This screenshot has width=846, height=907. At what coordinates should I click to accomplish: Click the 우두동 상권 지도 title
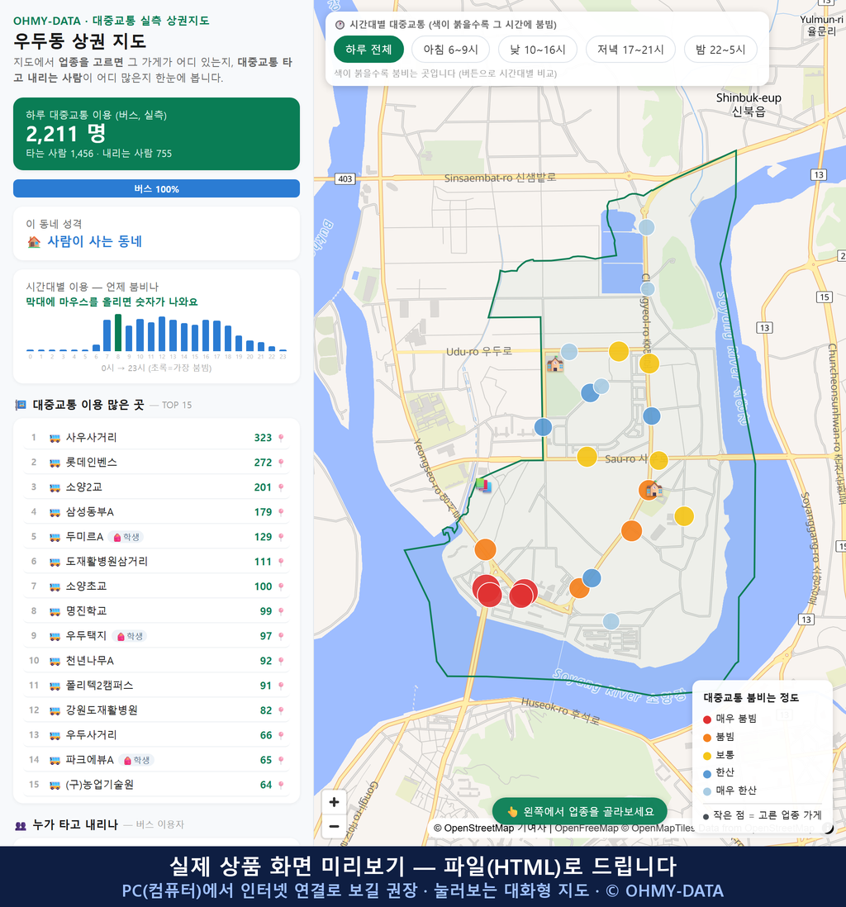point(80,41)
